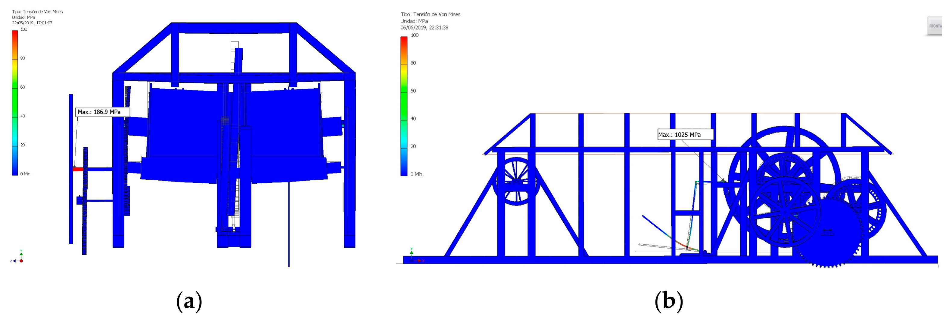Click the right Von Mises color legend bar

coord(404,107)
